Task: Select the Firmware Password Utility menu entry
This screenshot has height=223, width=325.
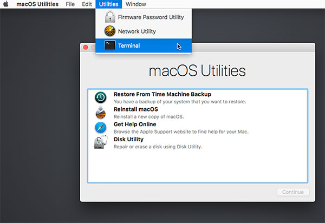Action: pos(151,17)
